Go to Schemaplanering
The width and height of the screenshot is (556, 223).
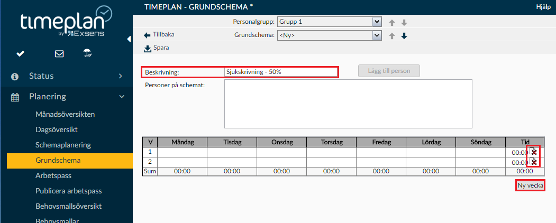63,145
